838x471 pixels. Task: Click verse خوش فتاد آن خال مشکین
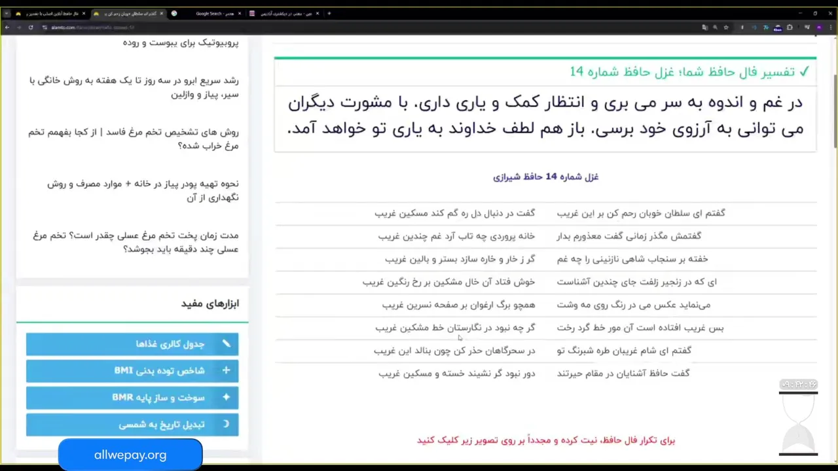[x=448, y=282]
